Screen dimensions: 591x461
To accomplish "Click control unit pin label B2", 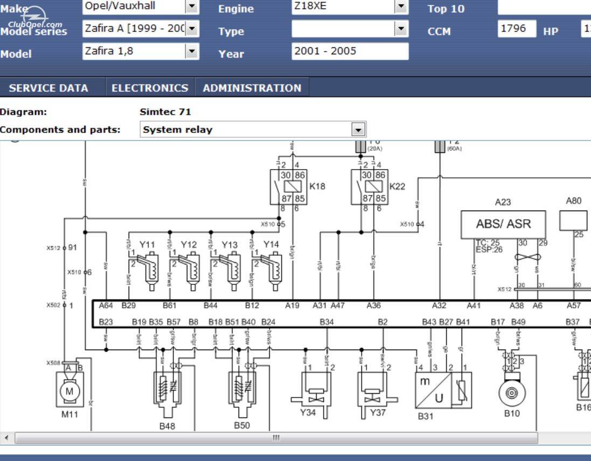I will pyautogui.click(x=383, y=322).
